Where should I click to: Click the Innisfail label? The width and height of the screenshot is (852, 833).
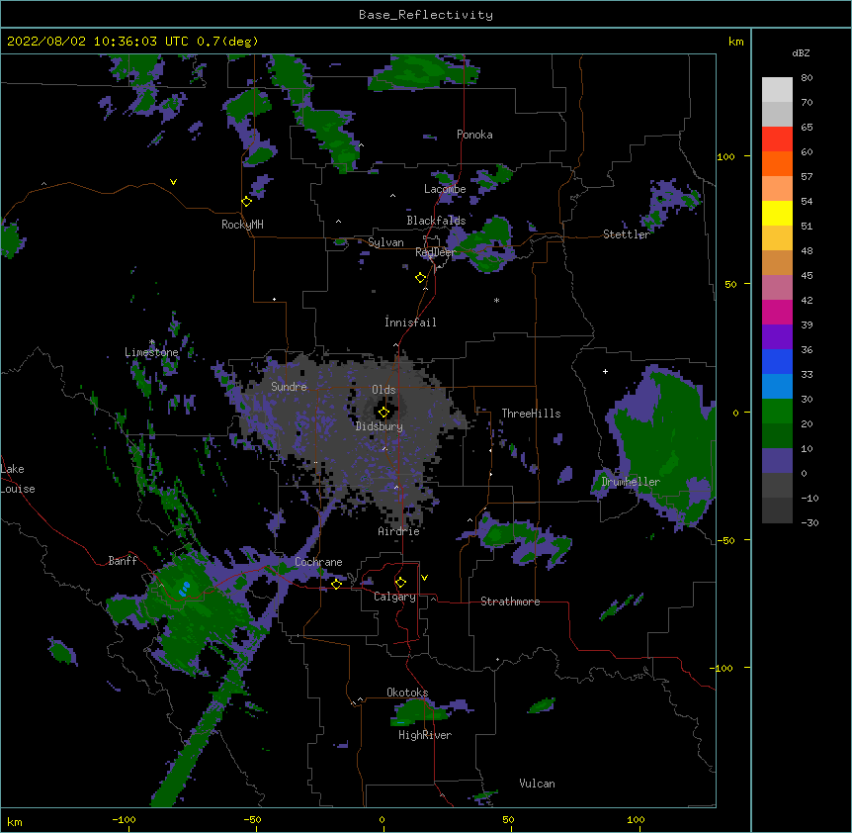(410, 323)
